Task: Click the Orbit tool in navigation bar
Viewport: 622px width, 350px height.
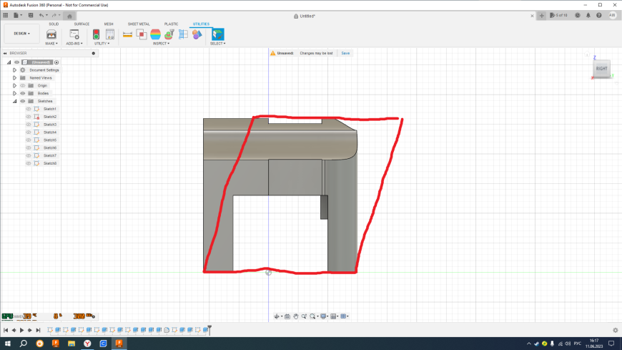Action: coord(277,316)
